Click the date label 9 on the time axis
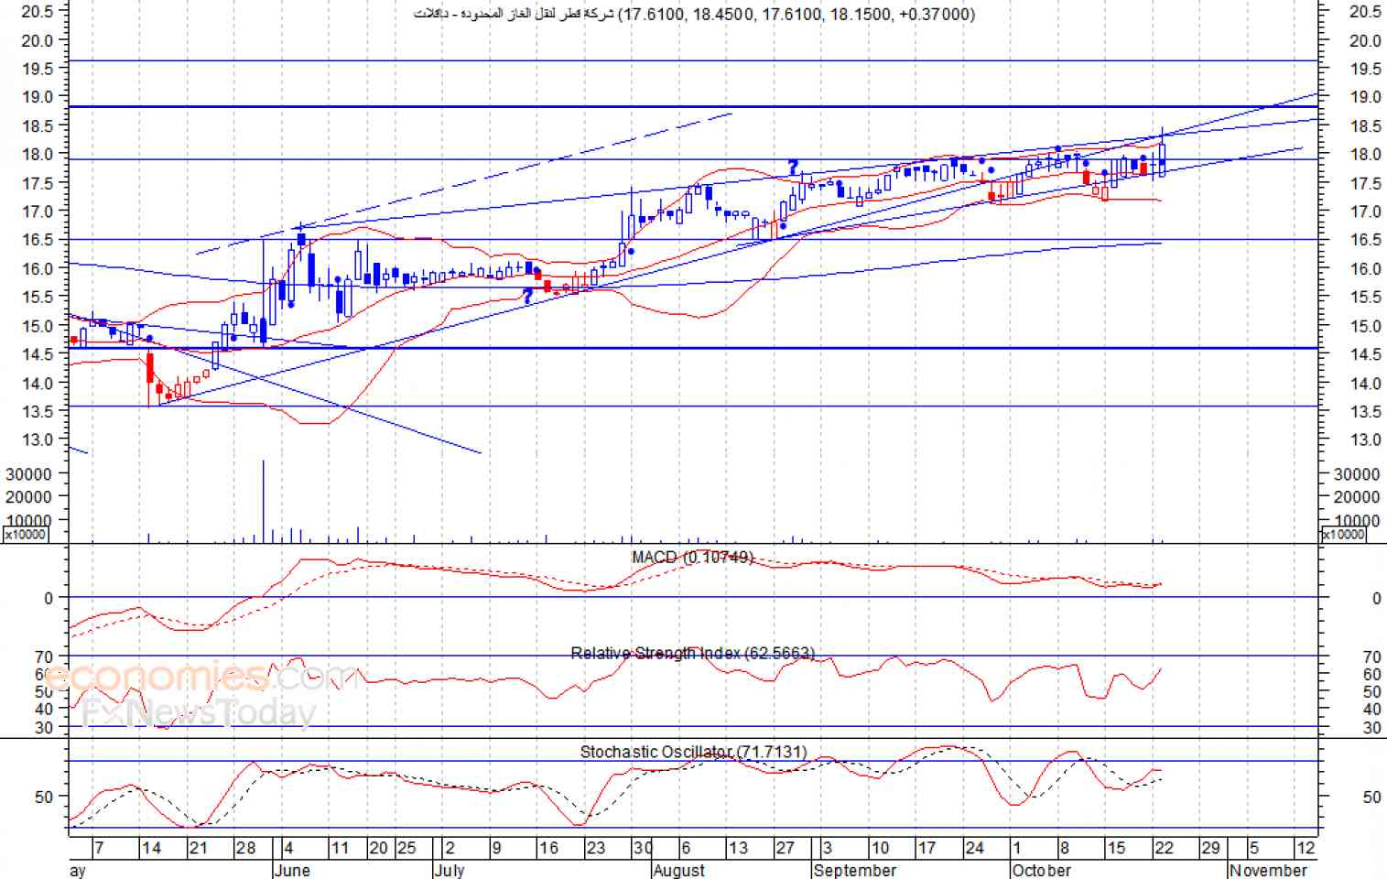 496,848
